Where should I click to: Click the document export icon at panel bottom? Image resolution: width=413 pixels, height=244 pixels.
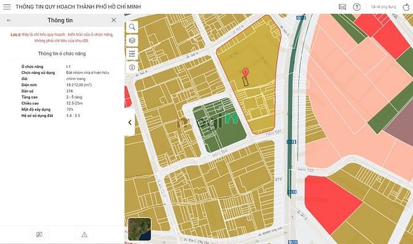(x=39, y=234)
